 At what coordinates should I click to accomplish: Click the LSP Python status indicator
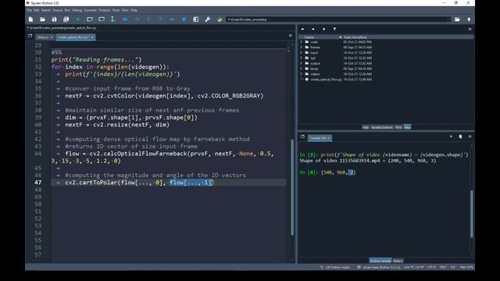coord(335,267)
